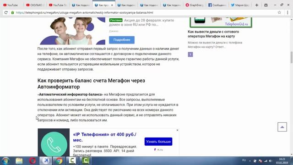
Task: Close the IP Телефония ad banner
Action: tap(177, 130)
